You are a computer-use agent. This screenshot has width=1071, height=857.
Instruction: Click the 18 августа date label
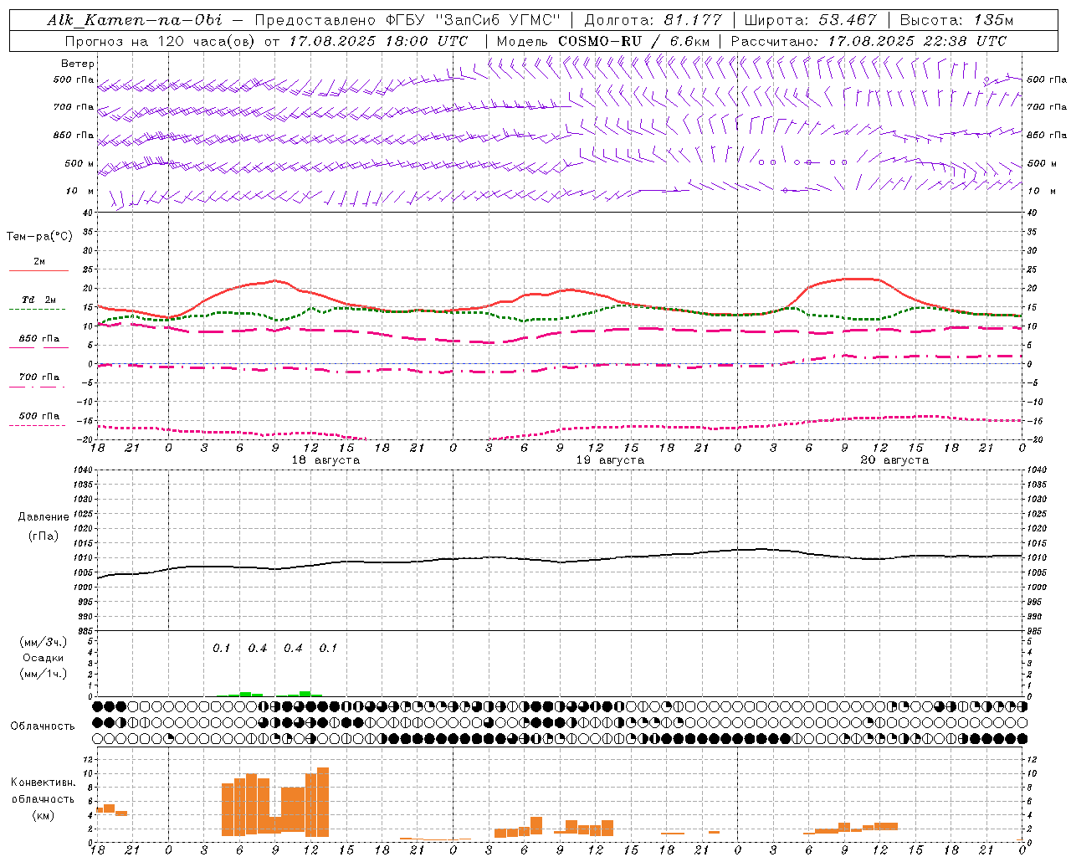point(325,460)
